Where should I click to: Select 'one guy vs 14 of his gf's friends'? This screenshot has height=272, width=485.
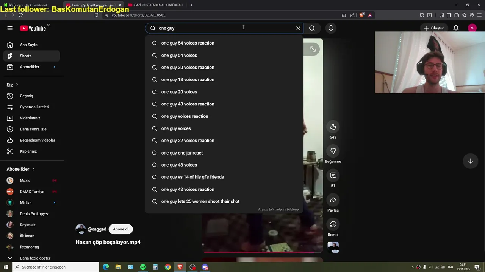click(x=224, y=177)
